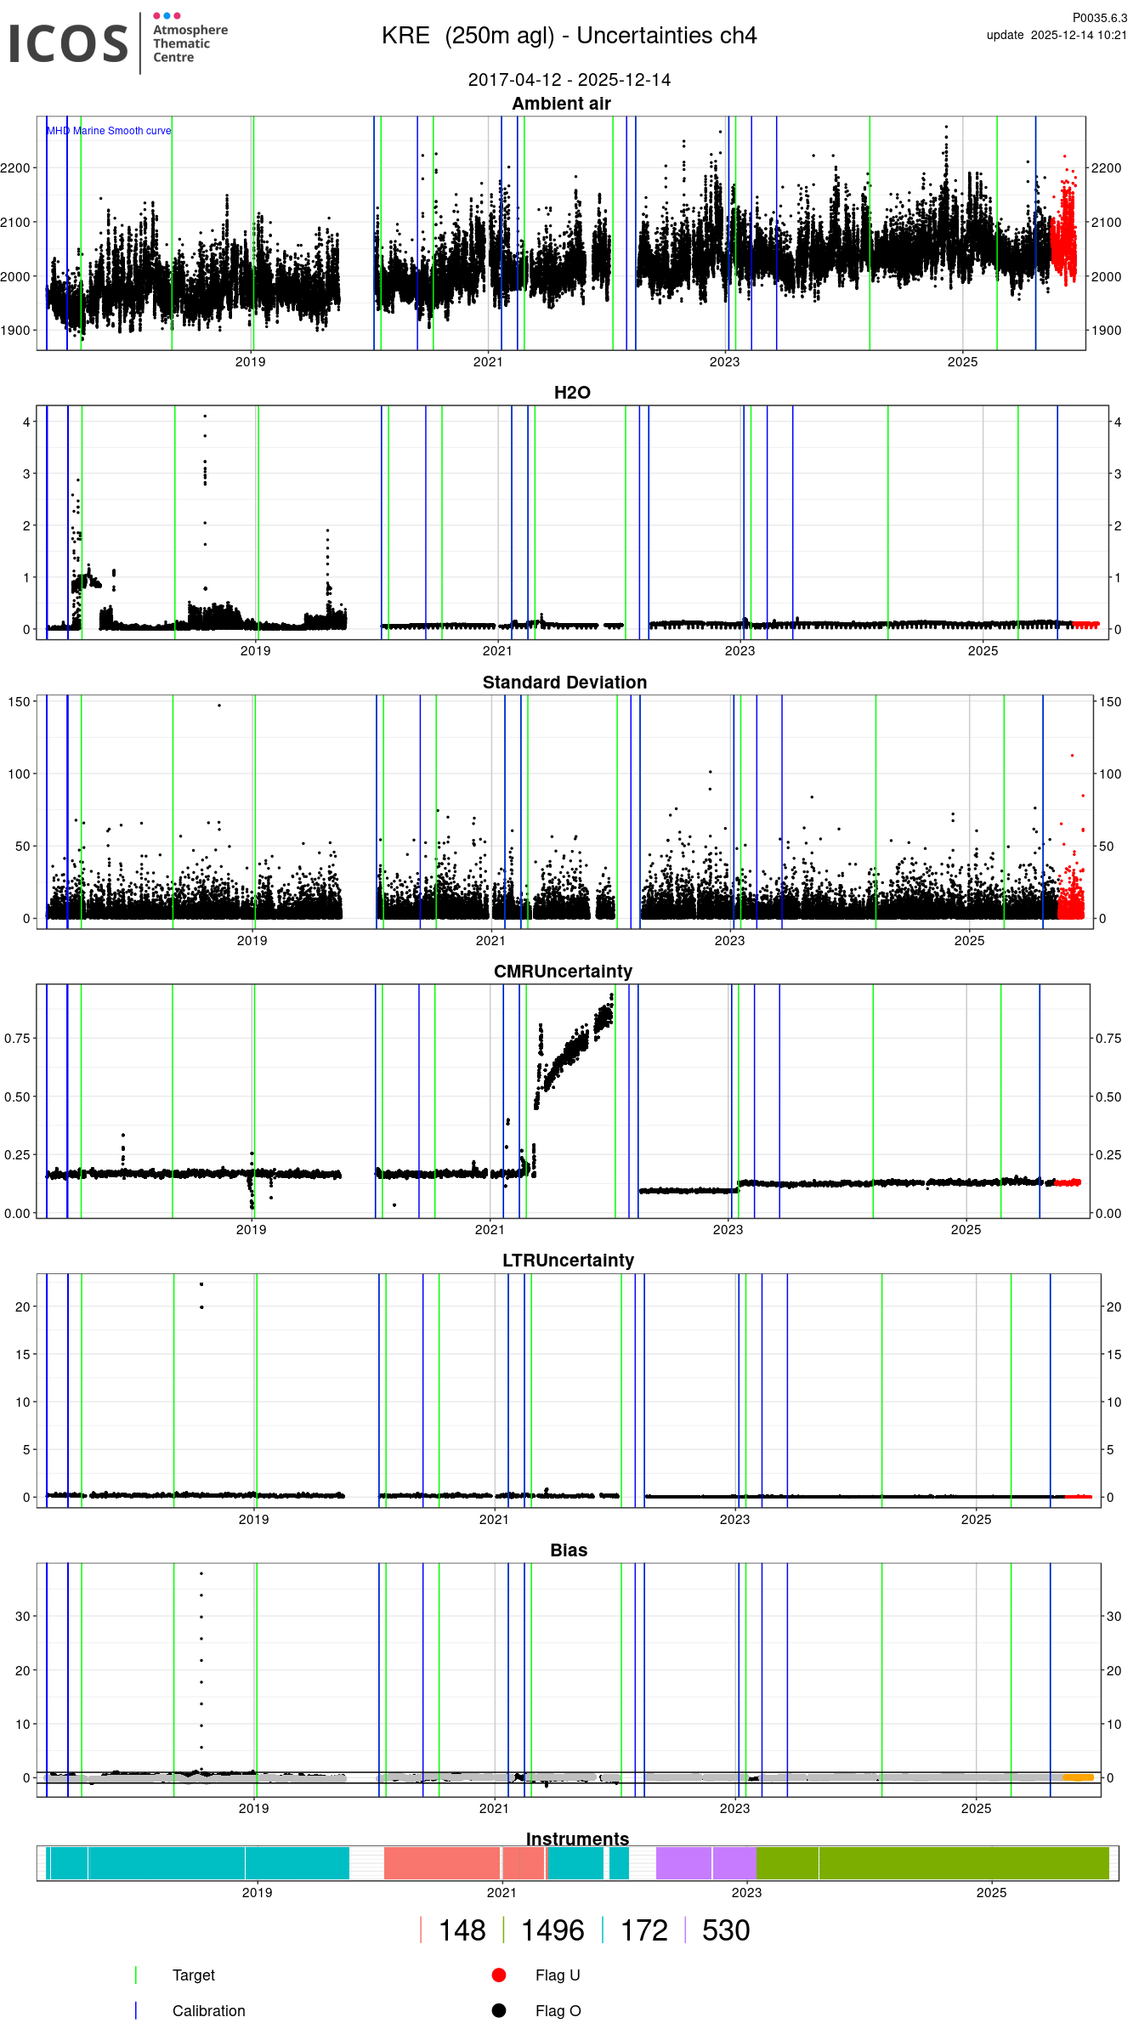1139x2040 pixels.
Task: Click the MHD Marine Smooth curve label
Action: (x=109, y=131)
